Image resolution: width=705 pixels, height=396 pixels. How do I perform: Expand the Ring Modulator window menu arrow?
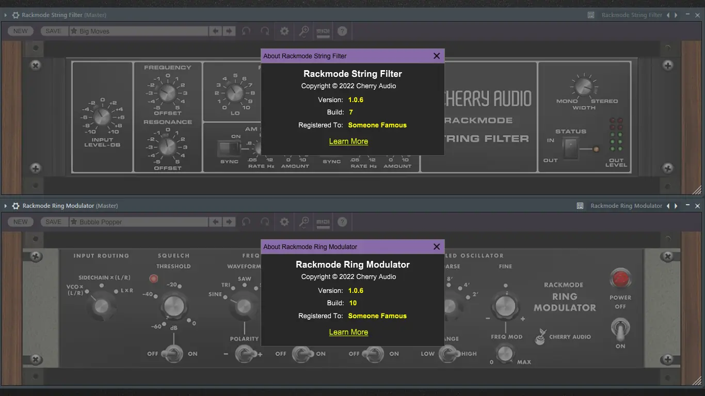click(x=5, y=206)
